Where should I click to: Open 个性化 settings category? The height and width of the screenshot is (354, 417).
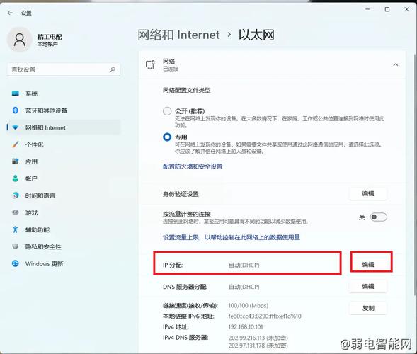63,144
